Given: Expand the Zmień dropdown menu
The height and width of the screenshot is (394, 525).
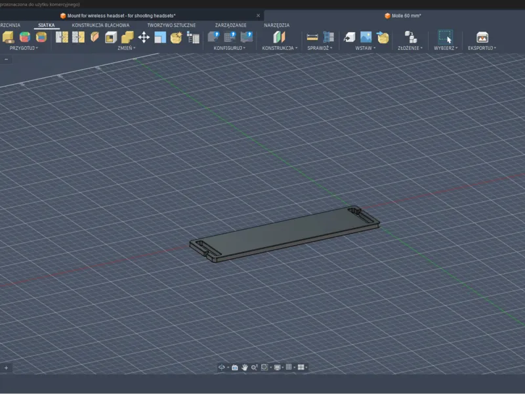Looking at the screenshot, I should 126,48.
